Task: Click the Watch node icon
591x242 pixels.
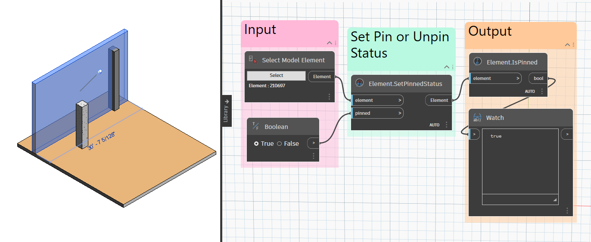Action: click(477, 117)
